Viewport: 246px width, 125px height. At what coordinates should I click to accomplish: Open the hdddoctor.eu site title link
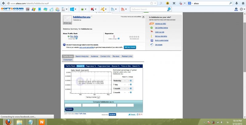82,17
